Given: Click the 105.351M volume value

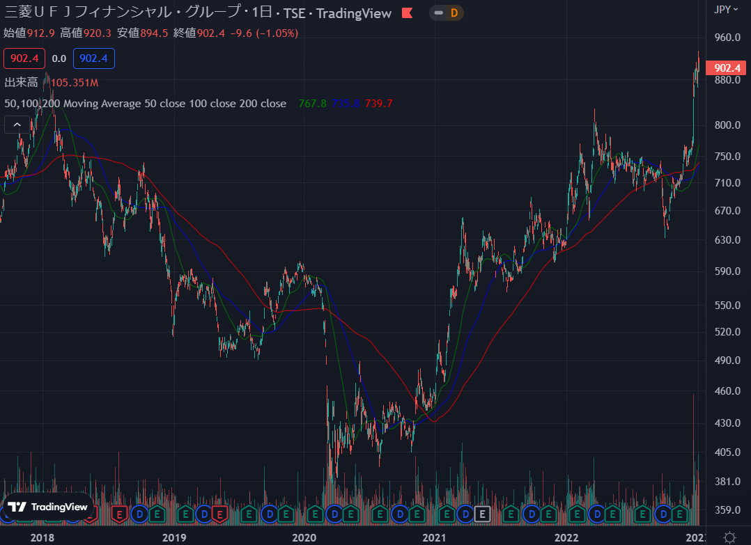Looking at the screenshot, I should click(75, 83).
